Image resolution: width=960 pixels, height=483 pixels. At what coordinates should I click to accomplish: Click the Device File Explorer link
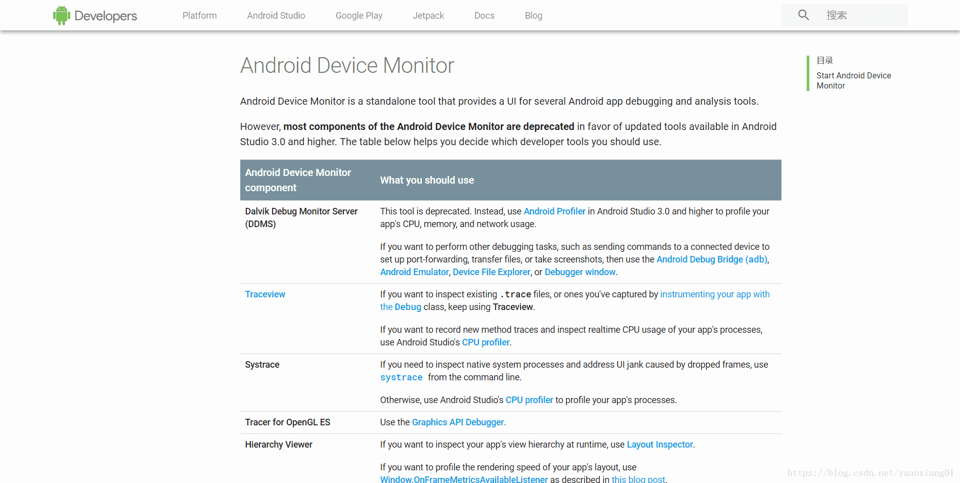pos(491,272)
